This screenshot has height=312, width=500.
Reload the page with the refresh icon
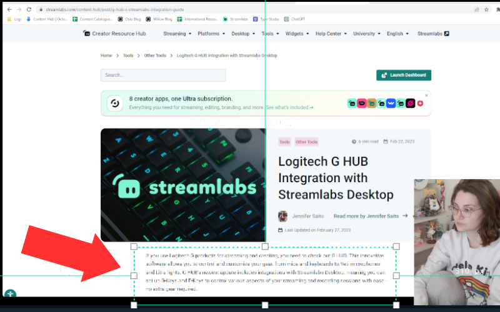point(29,9)
